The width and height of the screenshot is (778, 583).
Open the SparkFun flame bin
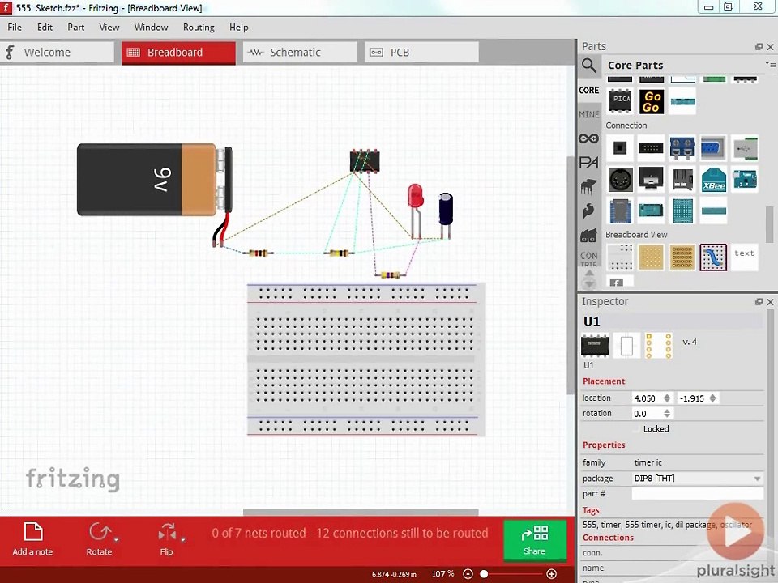pyautogui.click(x=589, y=211)
